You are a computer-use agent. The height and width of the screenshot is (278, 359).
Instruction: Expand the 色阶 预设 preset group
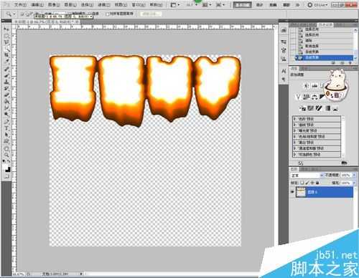tap(317, 119)
